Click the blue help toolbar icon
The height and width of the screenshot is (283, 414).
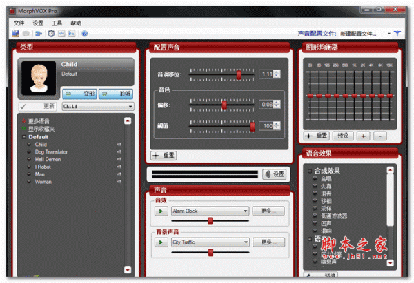click(84, 34)
